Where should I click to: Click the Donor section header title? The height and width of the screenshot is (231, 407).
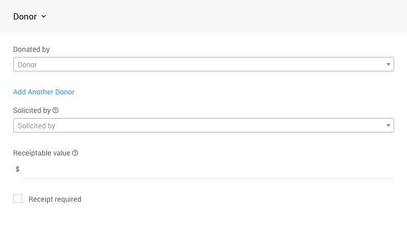pos(25,16)
